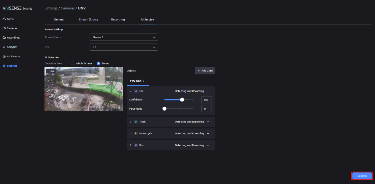Screen dimensions: 375x184
Task: Click the Cameras sidebar icon
Action: 4,28
